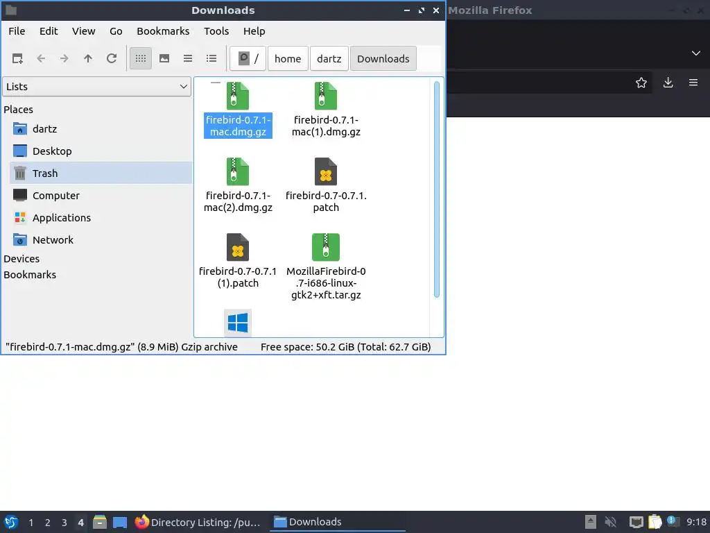This screenshot has width=710, height=533.
Task: Launch file manager from taskbar quick launch
Action: [100, 522]
